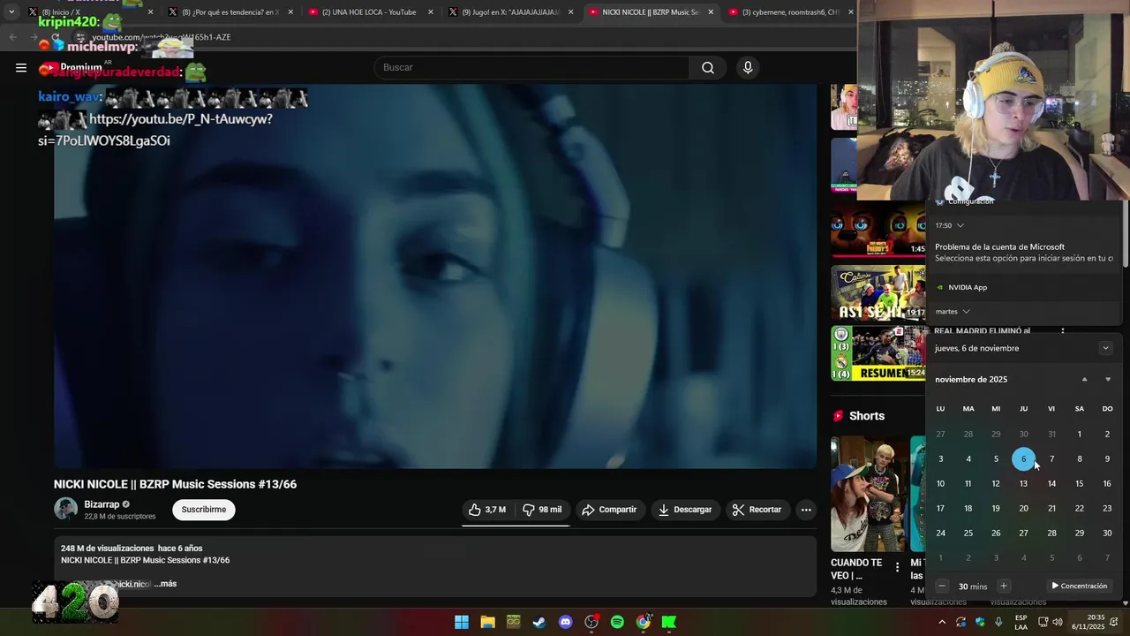
Task: Collapse the calendar with the chevron button
Action: coord(1105,348)
